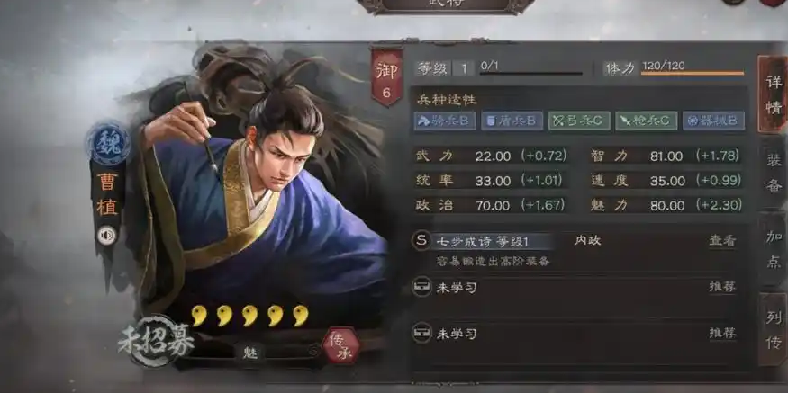Image resolution: width=788 pixels, height=393 pixels.
Task: Switch to the 装备 equipment tab
Action: click(774, 173)
